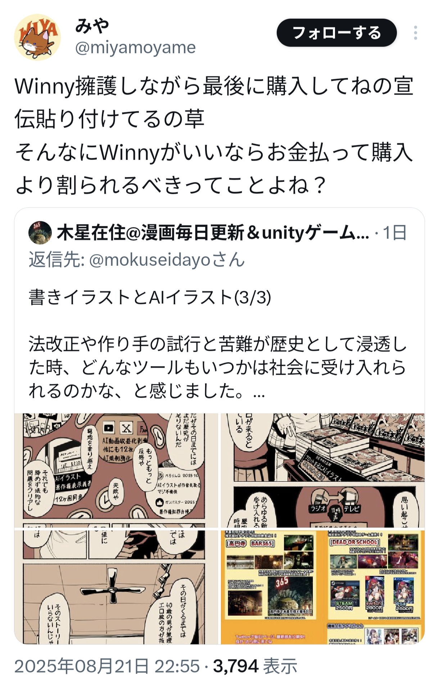Open the みや display name
The height and width of the screenshot is (684, 439).
click(x=92, y=25)
